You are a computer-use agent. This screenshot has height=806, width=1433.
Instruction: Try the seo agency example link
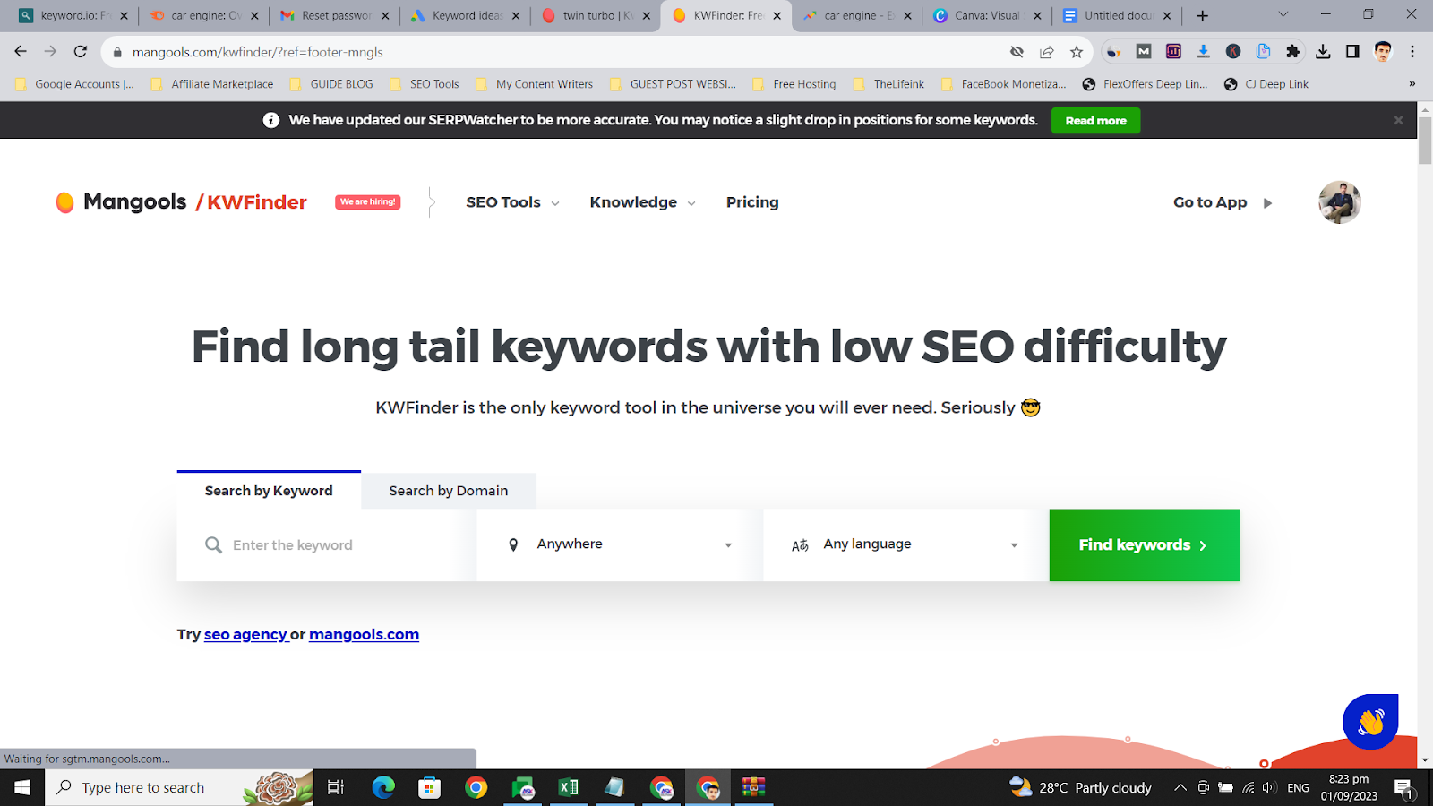[245, 634]
